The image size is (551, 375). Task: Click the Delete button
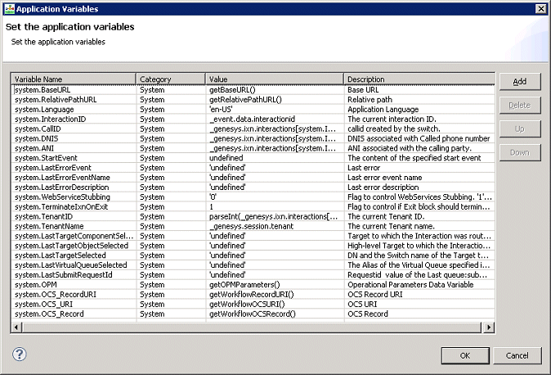[520, 106]
